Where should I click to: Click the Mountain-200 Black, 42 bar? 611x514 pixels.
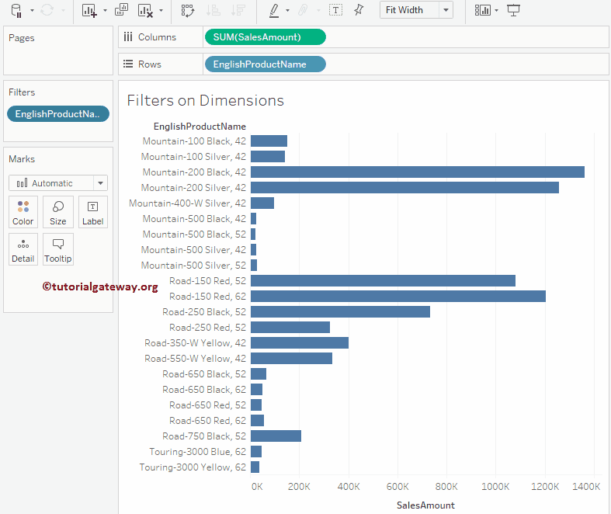[417, 172]
